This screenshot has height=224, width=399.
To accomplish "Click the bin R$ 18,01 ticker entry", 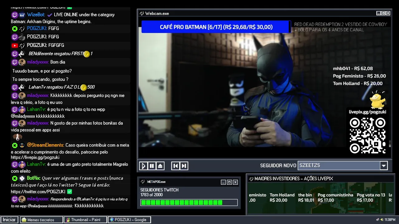I will 306,198.
